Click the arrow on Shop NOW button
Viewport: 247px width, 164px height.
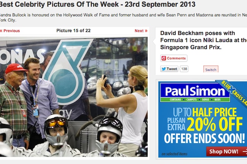(245, 151)
